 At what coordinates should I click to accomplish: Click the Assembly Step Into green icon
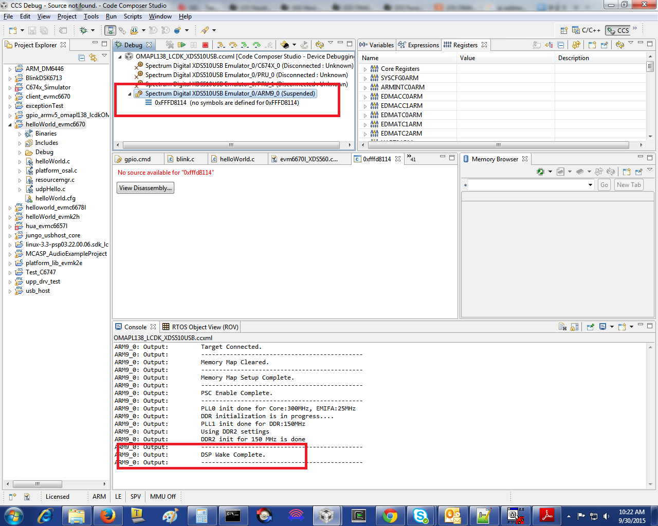[245, 45]
